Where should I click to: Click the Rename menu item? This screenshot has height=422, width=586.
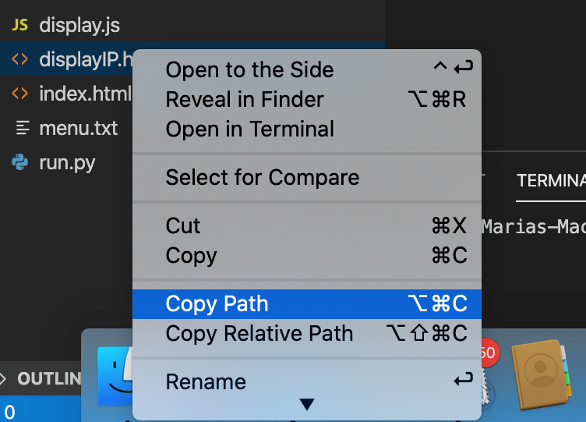coord(206,382)
